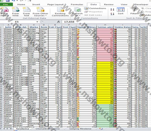151x131 pixels.
Task: Click the Save icon in quick access toolbar
Action: pos(8,1)
